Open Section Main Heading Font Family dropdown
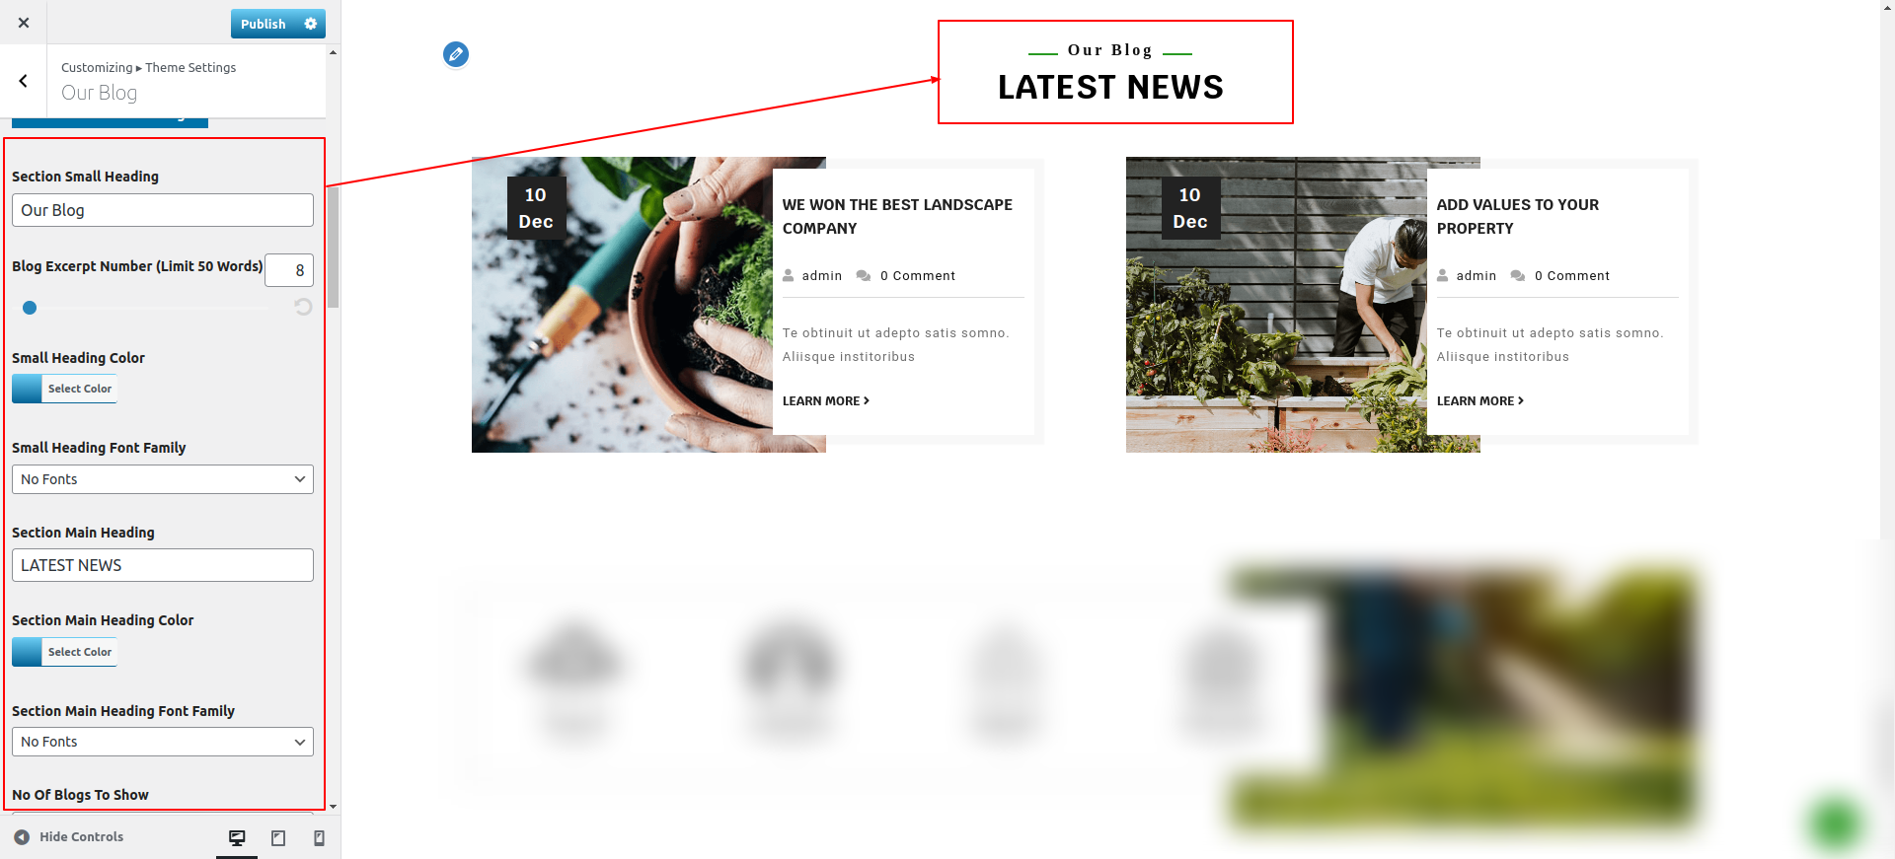 pos(163,742)
